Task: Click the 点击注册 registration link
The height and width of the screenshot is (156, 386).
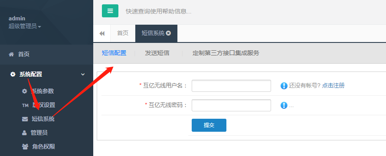Action: [334, 86]
